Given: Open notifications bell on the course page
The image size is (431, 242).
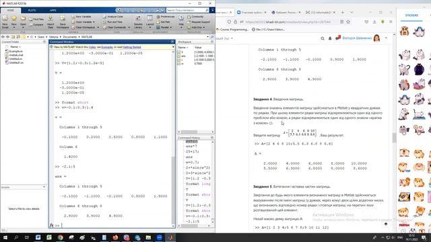Looking at the screenshot, I should 330,38.
